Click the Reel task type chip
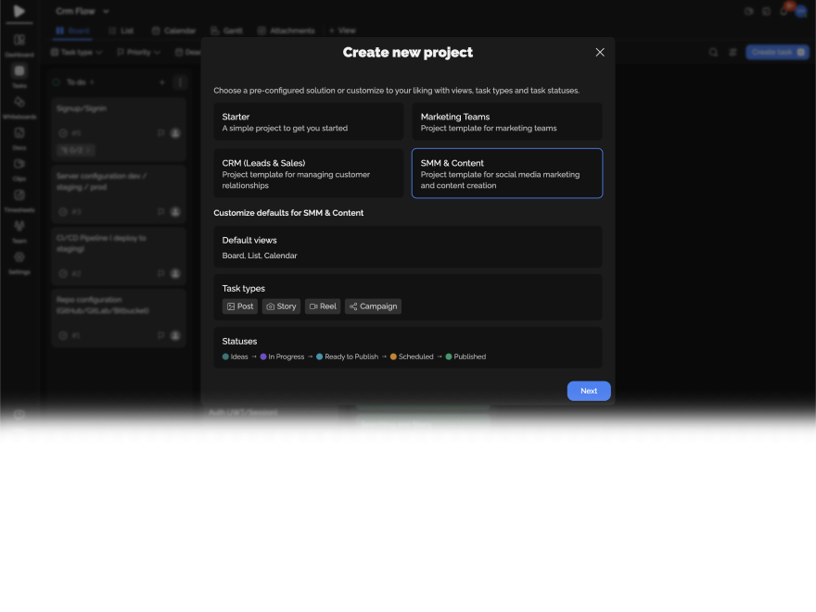The height and width of the screenshot is (612, 816). pos(323,306)
